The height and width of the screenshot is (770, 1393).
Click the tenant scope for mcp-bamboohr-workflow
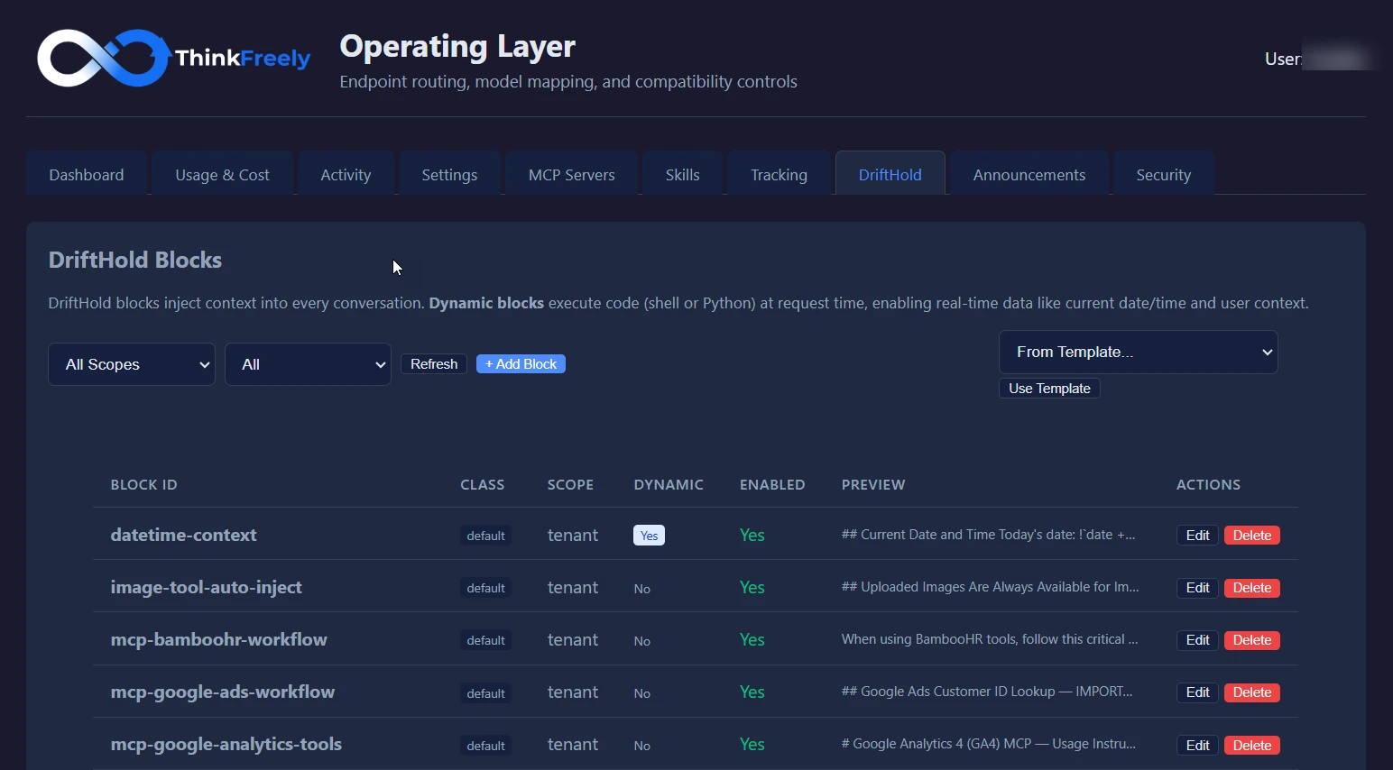tap(572, 639)
